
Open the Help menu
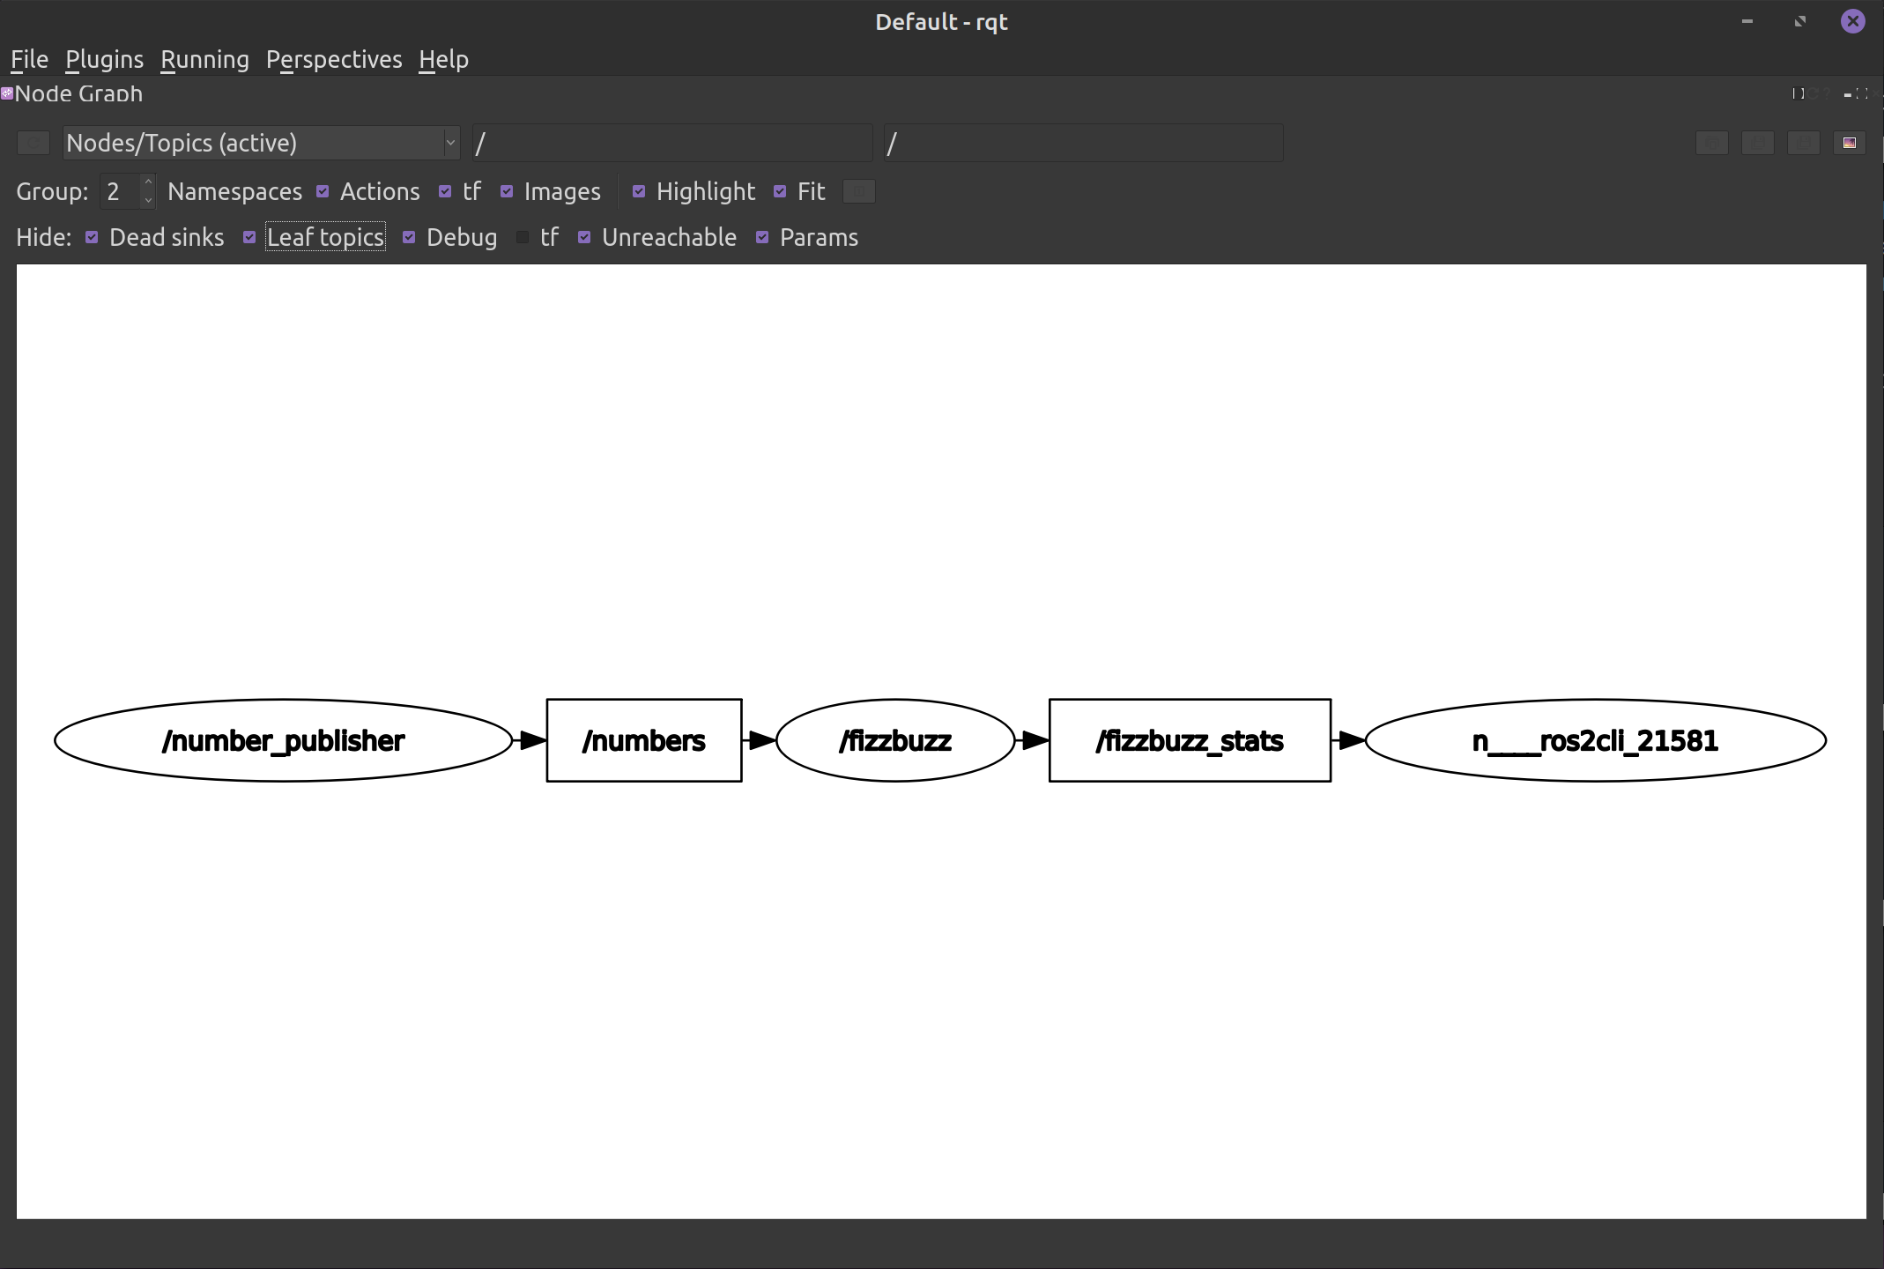coord(443,59)
